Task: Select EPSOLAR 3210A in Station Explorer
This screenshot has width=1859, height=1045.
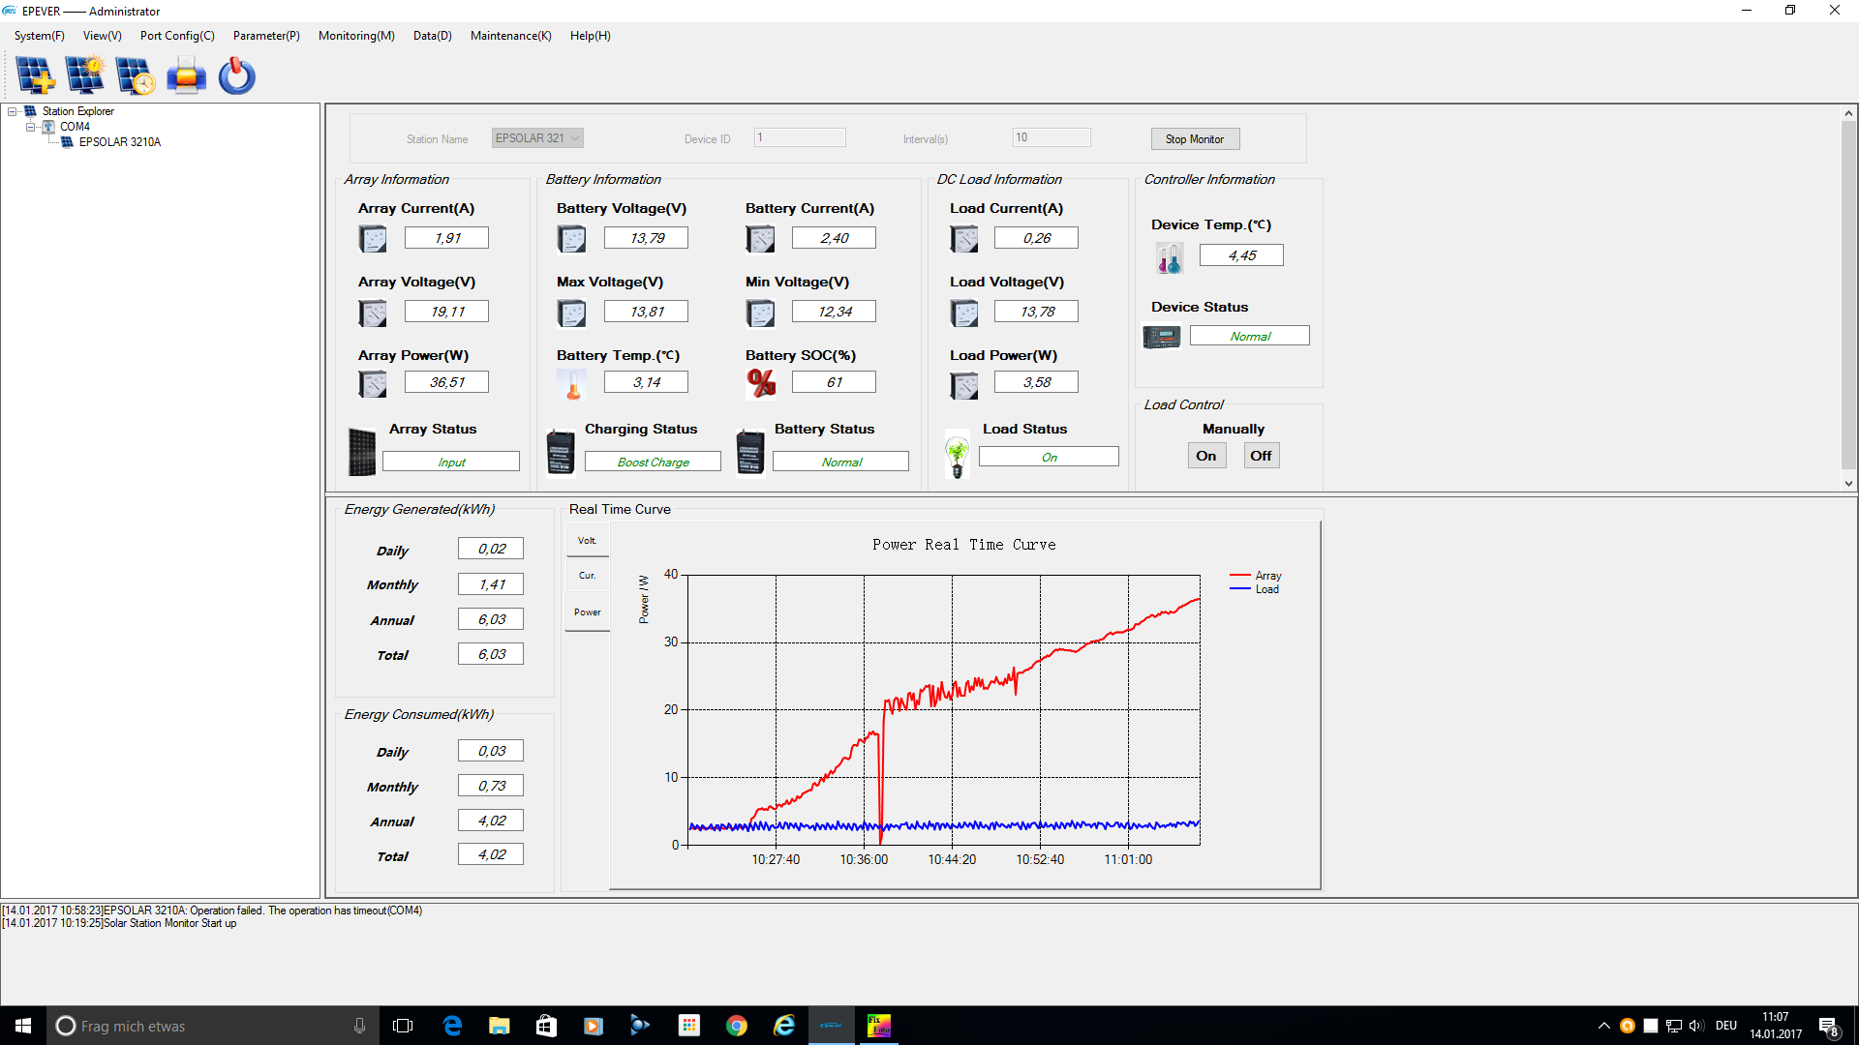Action: tap(120, 142)
